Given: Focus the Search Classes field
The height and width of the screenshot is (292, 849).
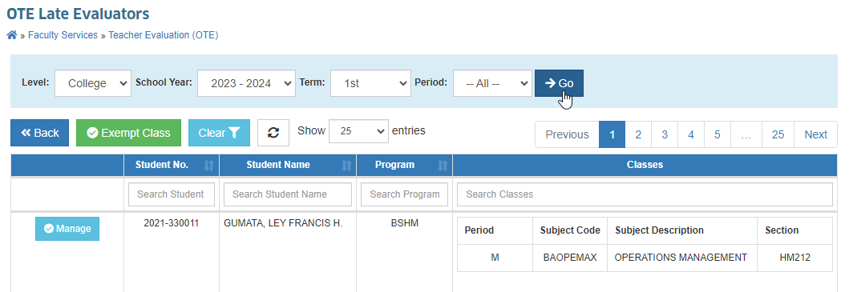Looking at the screenshot, I should coord(645,194).
